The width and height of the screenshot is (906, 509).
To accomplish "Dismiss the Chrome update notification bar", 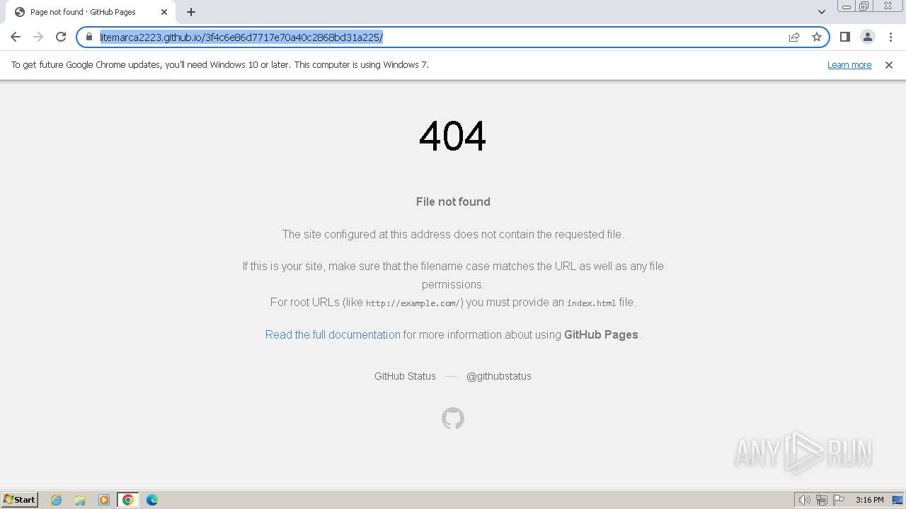I will (889, 64).
